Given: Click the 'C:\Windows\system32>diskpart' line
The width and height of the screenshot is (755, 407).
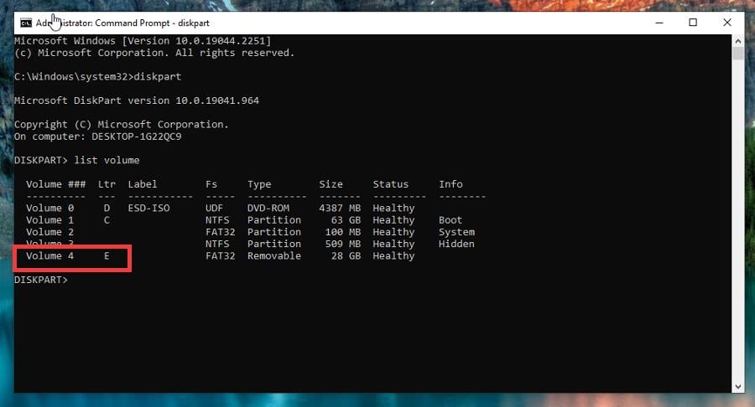Looking at the screenshot, I should pyautogui.click(x=98, y=76).
